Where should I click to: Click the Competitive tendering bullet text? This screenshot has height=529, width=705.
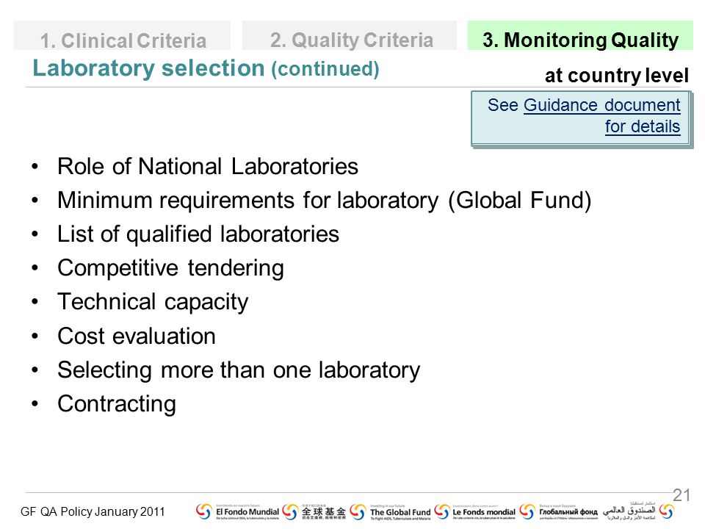[171, 268]
